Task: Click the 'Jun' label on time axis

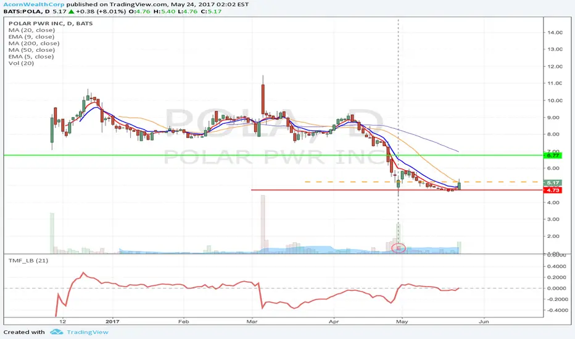Action: tap(484, 321)
